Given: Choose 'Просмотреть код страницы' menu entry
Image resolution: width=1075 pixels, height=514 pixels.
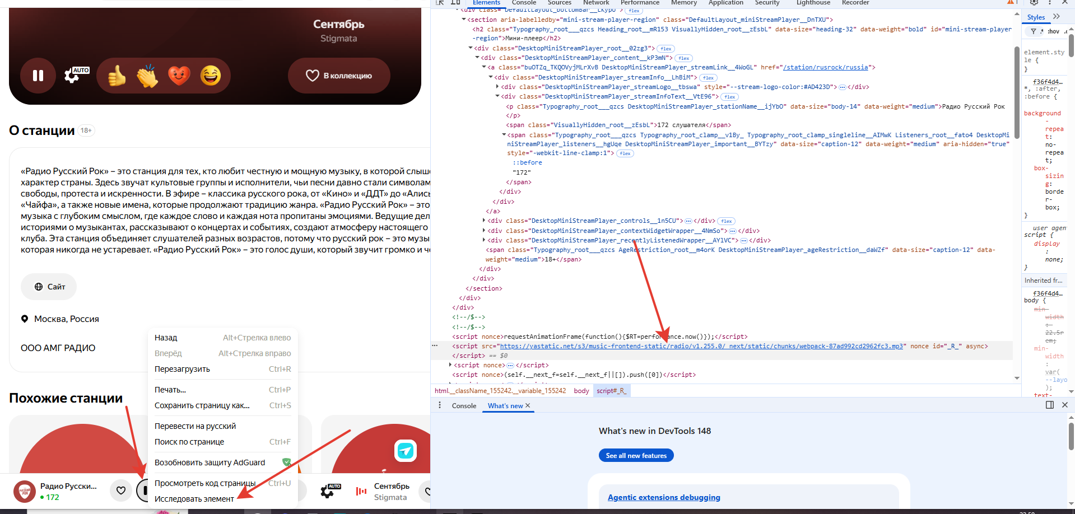Looking at the screenshot, I should click(x=222, y=483).
